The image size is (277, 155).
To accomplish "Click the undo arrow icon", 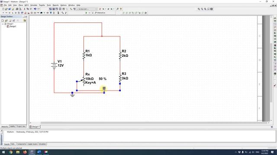I will pyautogui.click(x=35, y=9).
